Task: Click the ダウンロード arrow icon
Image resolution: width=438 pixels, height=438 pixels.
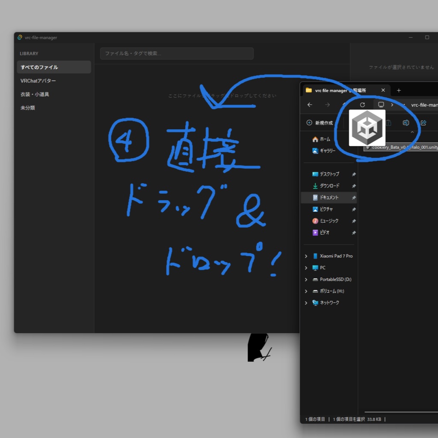Action: pos(315,186)
